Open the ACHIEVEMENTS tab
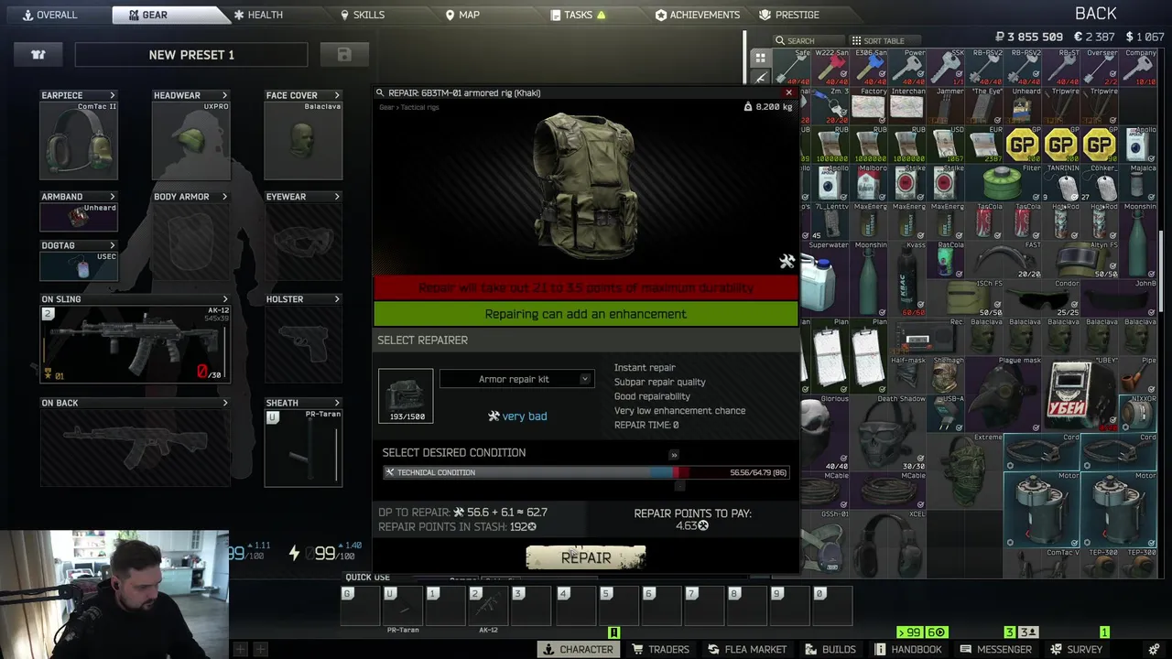 tap(698, 15)
